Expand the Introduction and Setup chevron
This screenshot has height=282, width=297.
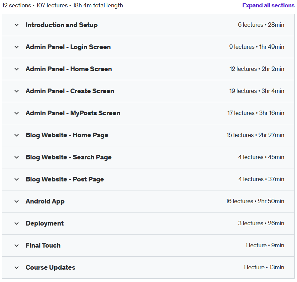(17, 25)
